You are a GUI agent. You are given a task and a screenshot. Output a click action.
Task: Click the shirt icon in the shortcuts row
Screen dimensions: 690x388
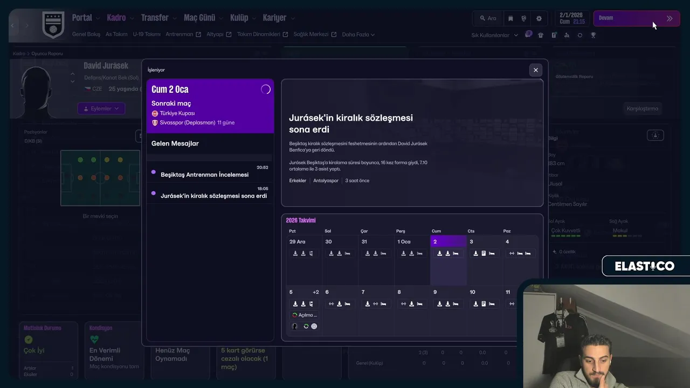pyautogui.click(x=541, y=35)
